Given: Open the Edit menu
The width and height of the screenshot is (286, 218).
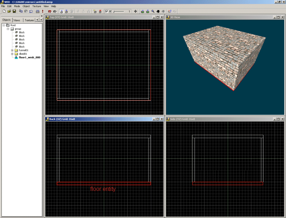Looking at the screenshot, I should (9, 6).
